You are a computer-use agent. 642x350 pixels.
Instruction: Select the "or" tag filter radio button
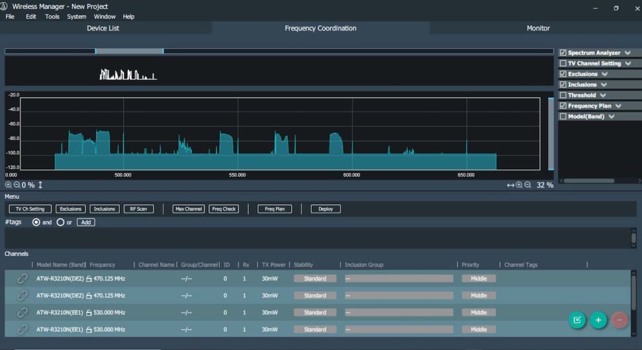(60, 223)
